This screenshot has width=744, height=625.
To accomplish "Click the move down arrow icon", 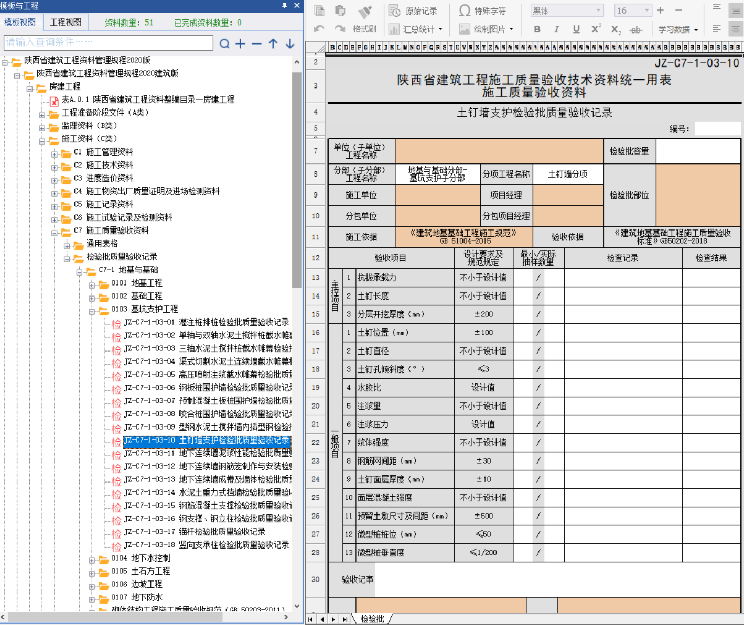I will (290, 43).
